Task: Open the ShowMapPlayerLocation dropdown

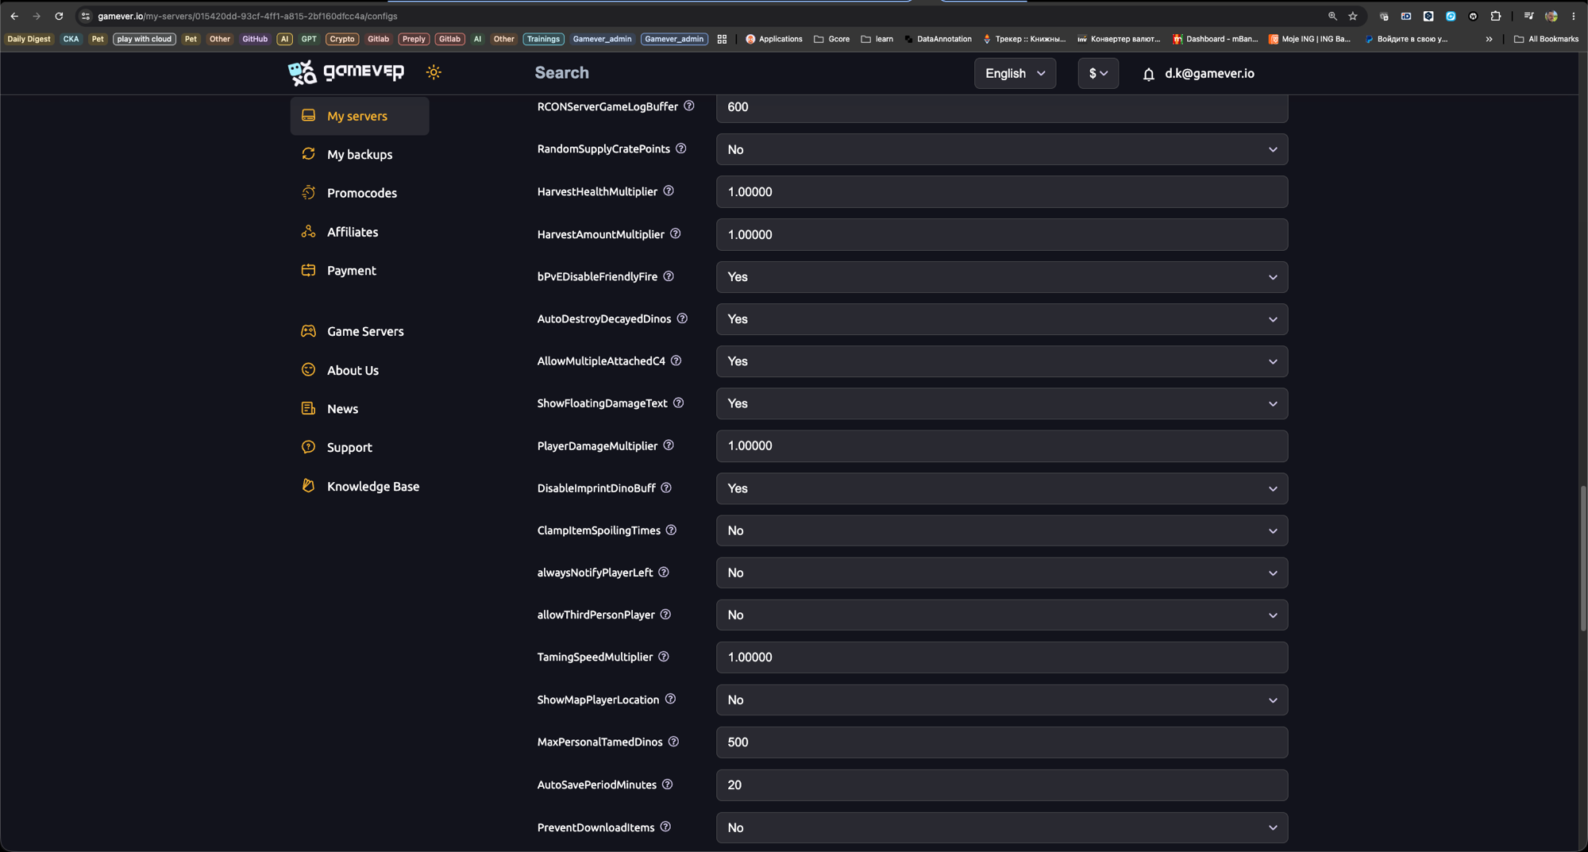Action: pyautogui.click(x=1002, y=700)
